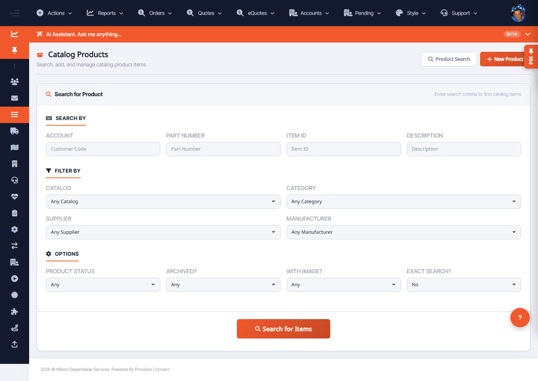Open the Support menu
This screenshot has width=538, height=381.
(x=459, y=13)
